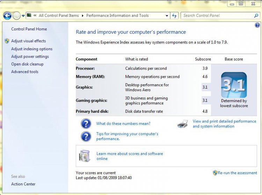Screen dimensions: 262x195
Task: Click the greyed Forward navigation button
Action: 16,16
